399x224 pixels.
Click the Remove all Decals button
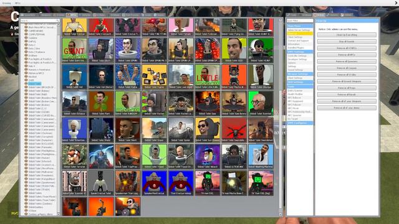pyautogui.click(x=347, y=95)
